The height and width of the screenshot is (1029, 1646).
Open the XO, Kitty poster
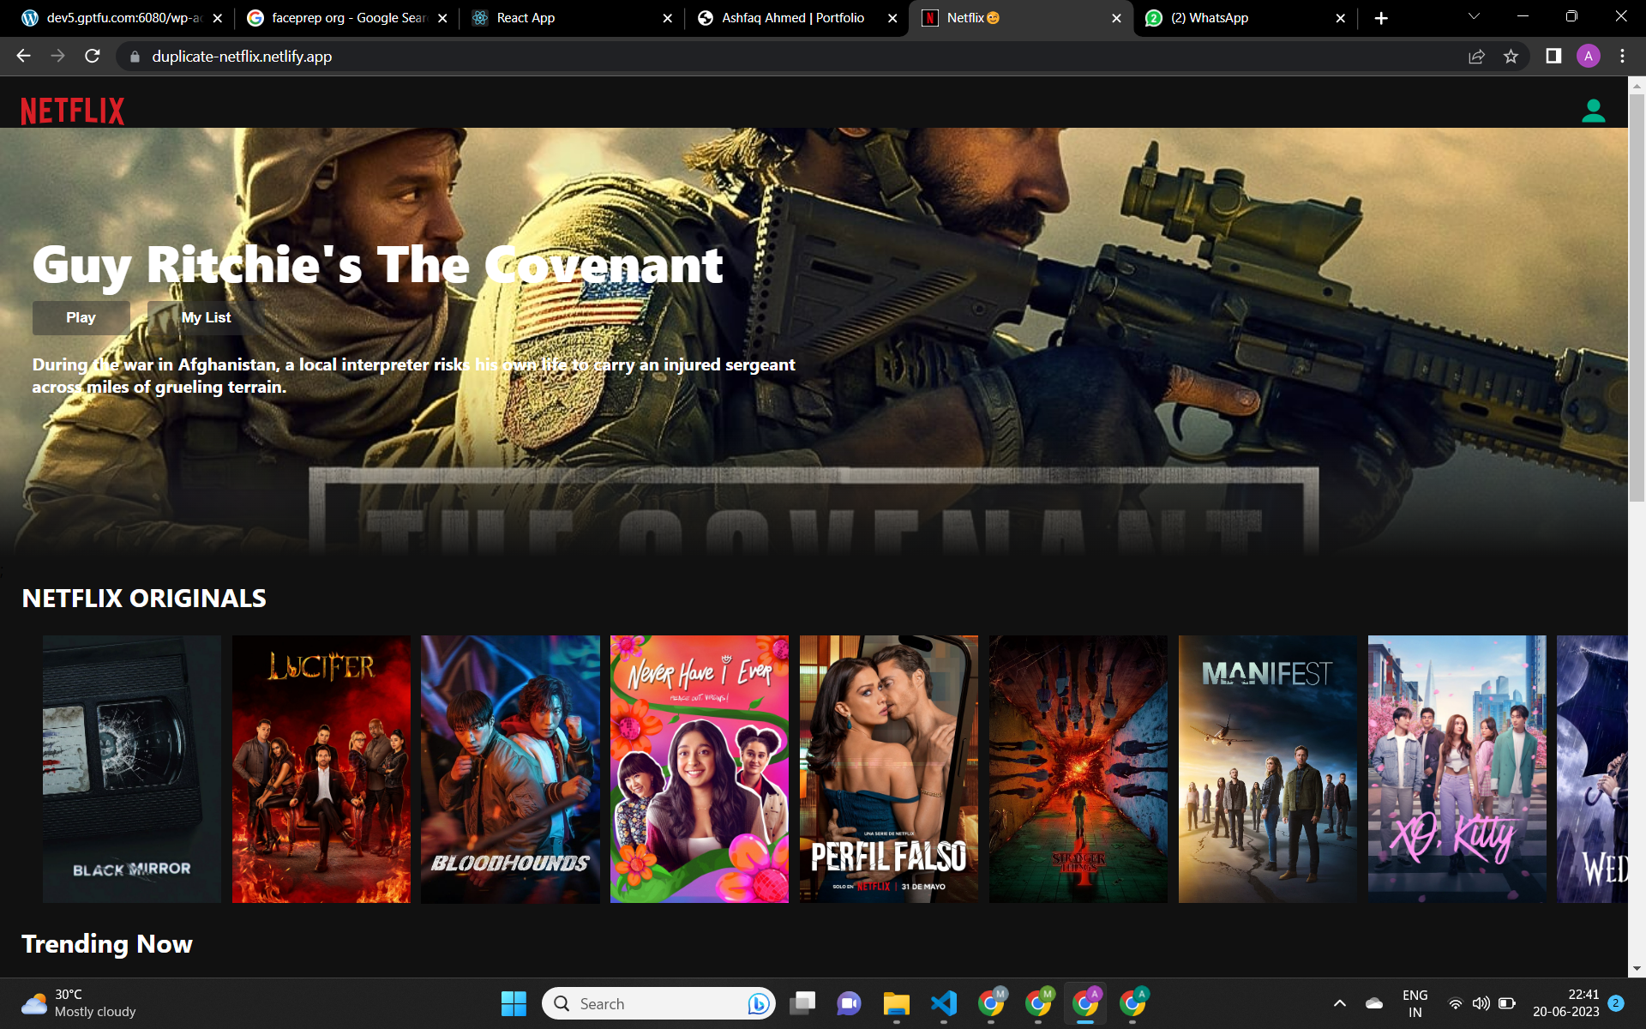(x=1457, y=769)
